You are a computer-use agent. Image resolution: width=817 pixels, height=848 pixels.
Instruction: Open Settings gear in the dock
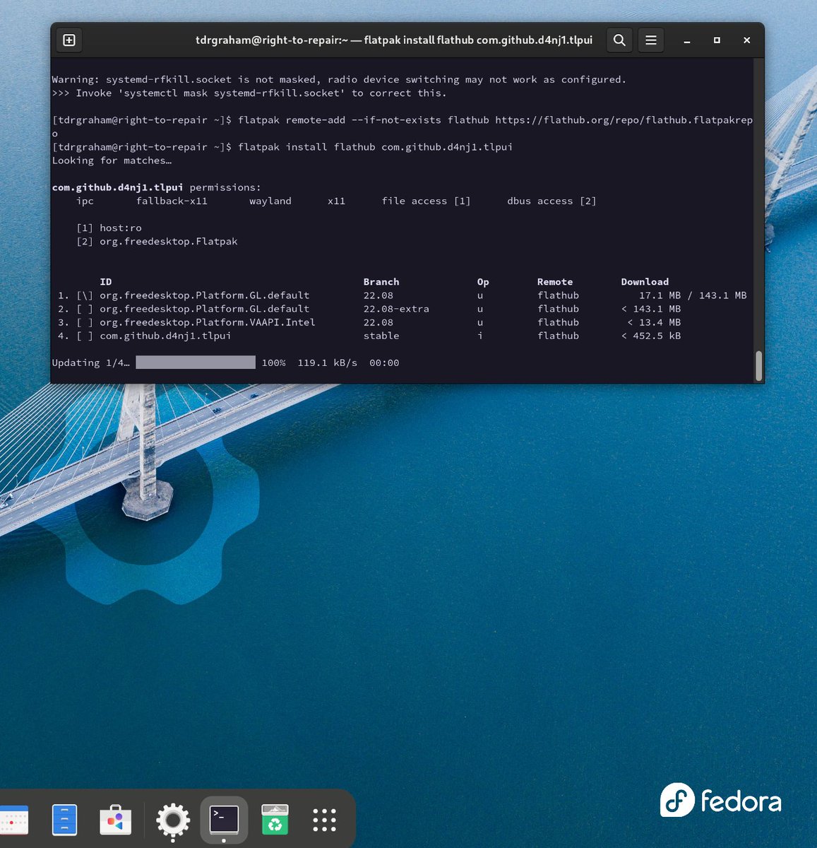tap(173, 820)
